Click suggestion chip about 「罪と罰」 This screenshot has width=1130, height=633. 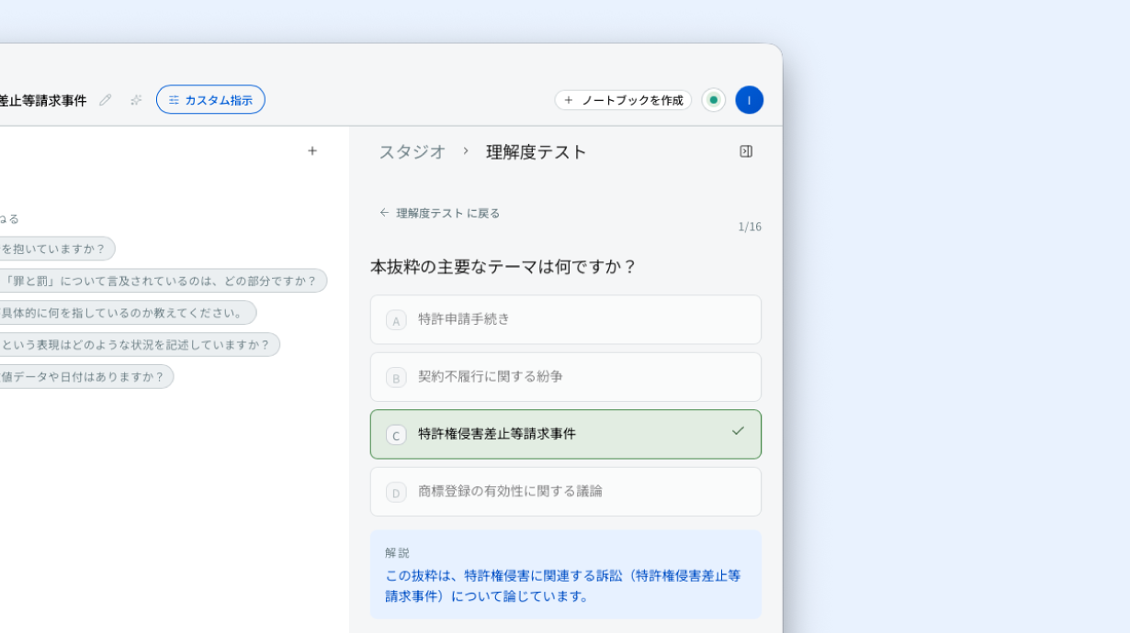(162, 281)
